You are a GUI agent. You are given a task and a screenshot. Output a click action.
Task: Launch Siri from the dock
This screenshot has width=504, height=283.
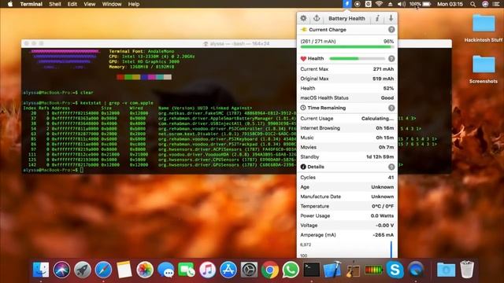[61, 270]
